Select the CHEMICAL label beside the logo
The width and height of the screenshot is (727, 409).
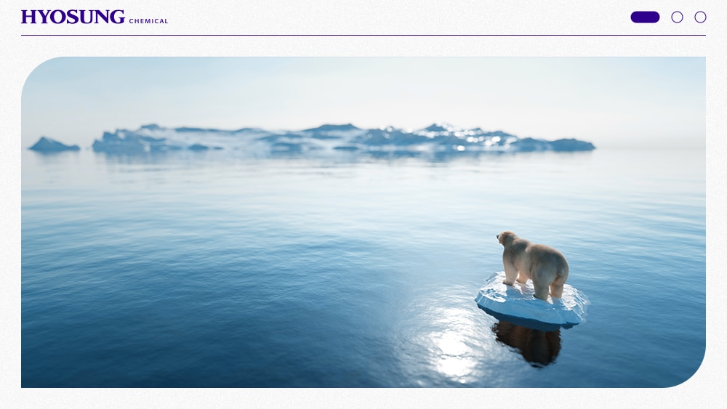(148, 21)
